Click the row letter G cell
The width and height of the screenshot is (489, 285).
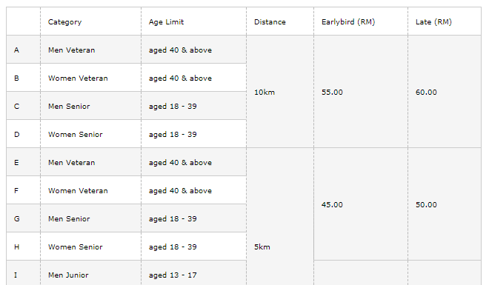(24, 218)
